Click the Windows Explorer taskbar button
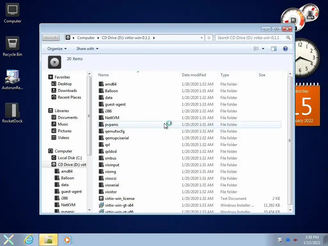The height and width of the screenshot is (246, 328). 48,240
